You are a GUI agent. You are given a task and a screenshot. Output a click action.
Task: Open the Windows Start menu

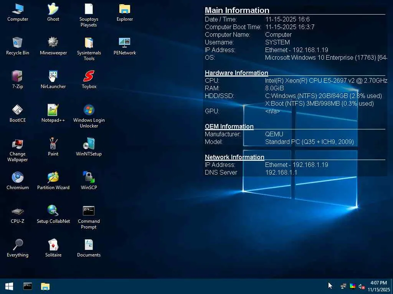point(9,286)
